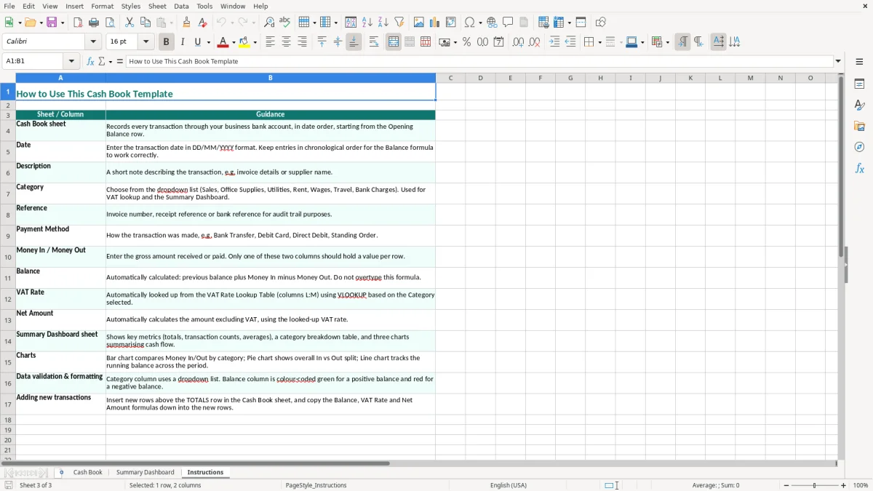Open the sidebar Styles deck
The width and height of the screenshot is (873, 491).
859,105
